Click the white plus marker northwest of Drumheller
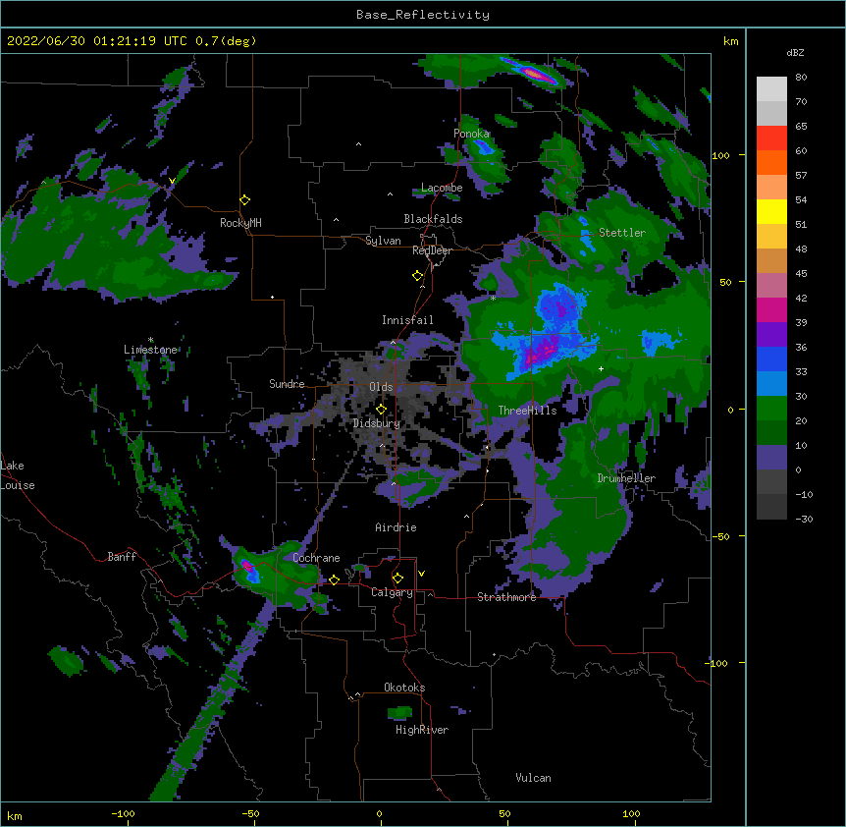Viewport: 846px width, 827px height. tap(601, 368)
